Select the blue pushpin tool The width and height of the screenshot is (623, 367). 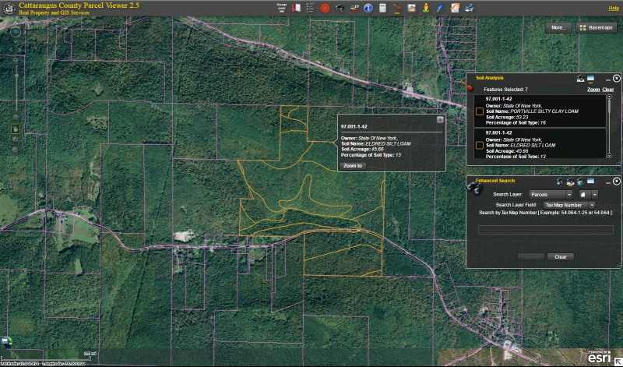tap(440, 8)
